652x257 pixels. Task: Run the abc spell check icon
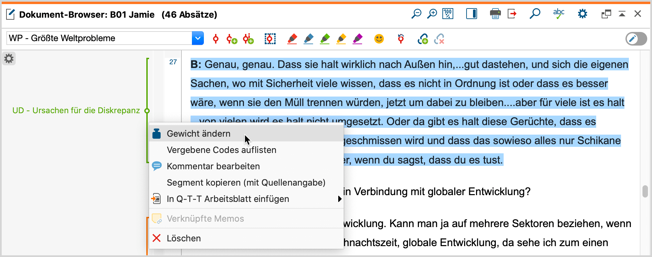pos(559,14)
